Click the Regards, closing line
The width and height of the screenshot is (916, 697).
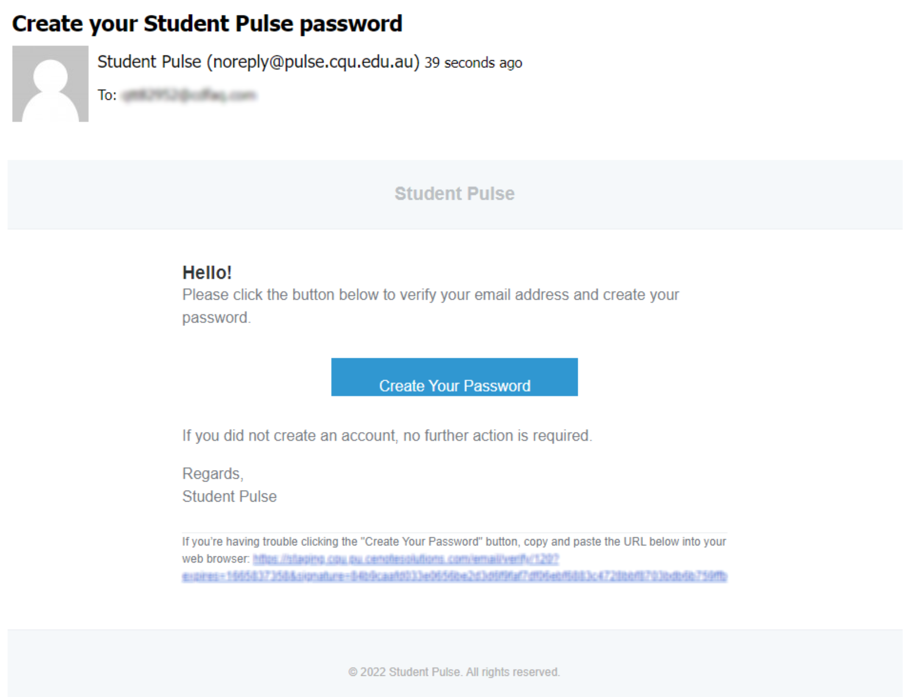click(x=213, y=474)
